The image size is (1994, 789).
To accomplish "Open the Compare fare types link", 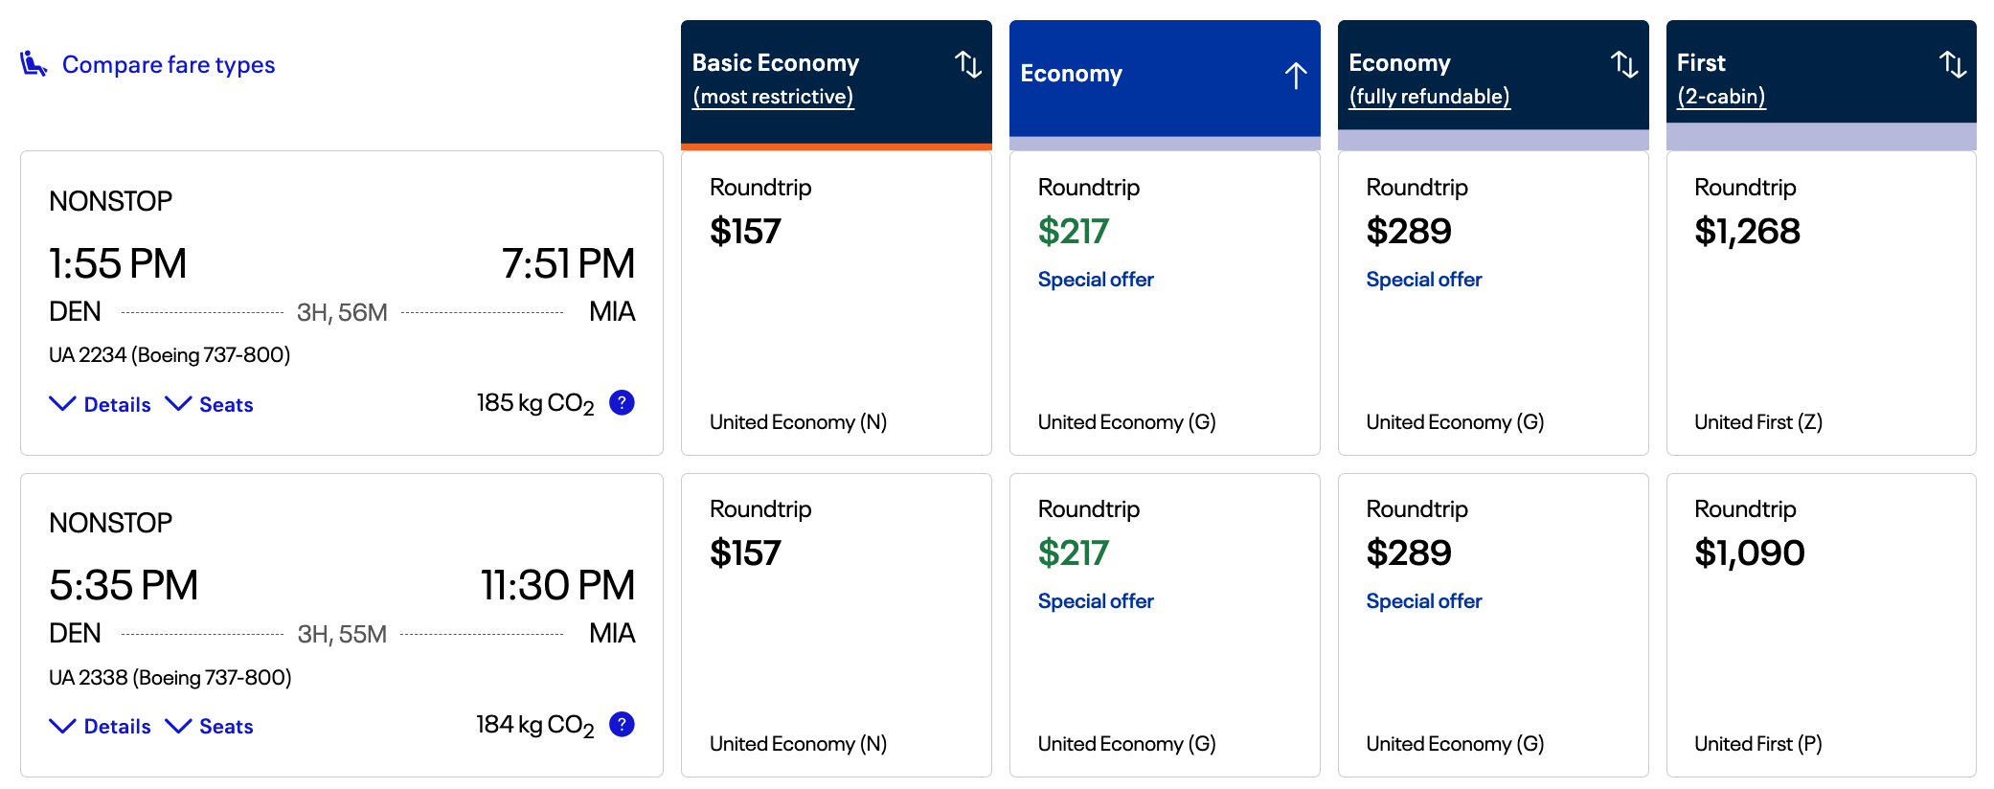I will pyautogui.click(x=169, y=64).
